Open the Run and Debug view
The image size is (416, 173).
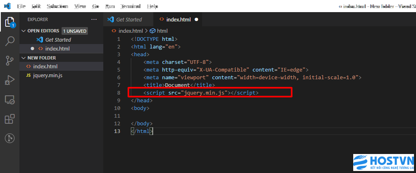(10, 80)
